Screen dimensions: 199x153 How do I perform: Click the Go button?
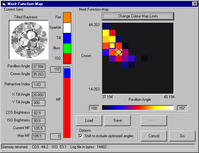click(x=182, y=136)
